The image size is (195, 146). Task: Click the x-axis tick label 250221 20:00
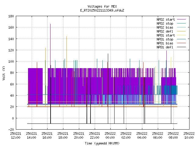coord(79,136)
